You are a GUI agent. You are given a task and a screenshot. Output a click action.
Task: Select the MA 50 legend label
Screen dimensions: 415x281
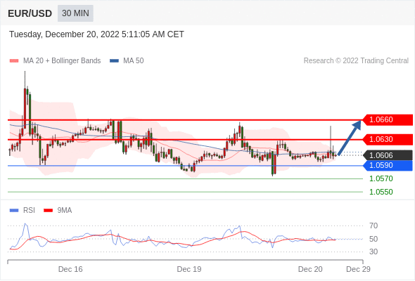[134, 61]
